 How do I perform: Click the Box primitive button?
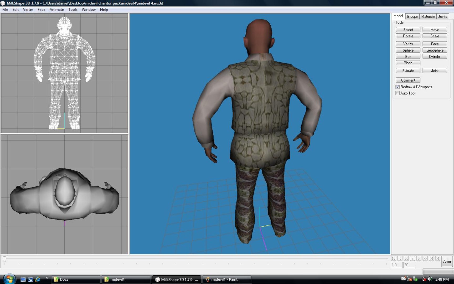click(x=408, y=57)
